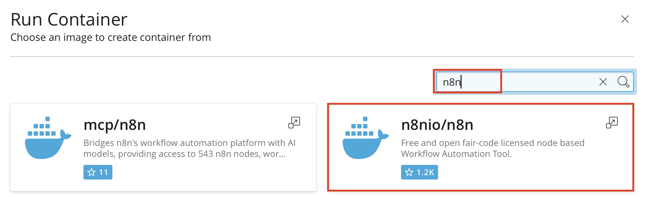Image resolution: width=647 pixels, height=197 pixels.
Task: Open mcp/n8n in external page icon
Action: tap(294, 123)
